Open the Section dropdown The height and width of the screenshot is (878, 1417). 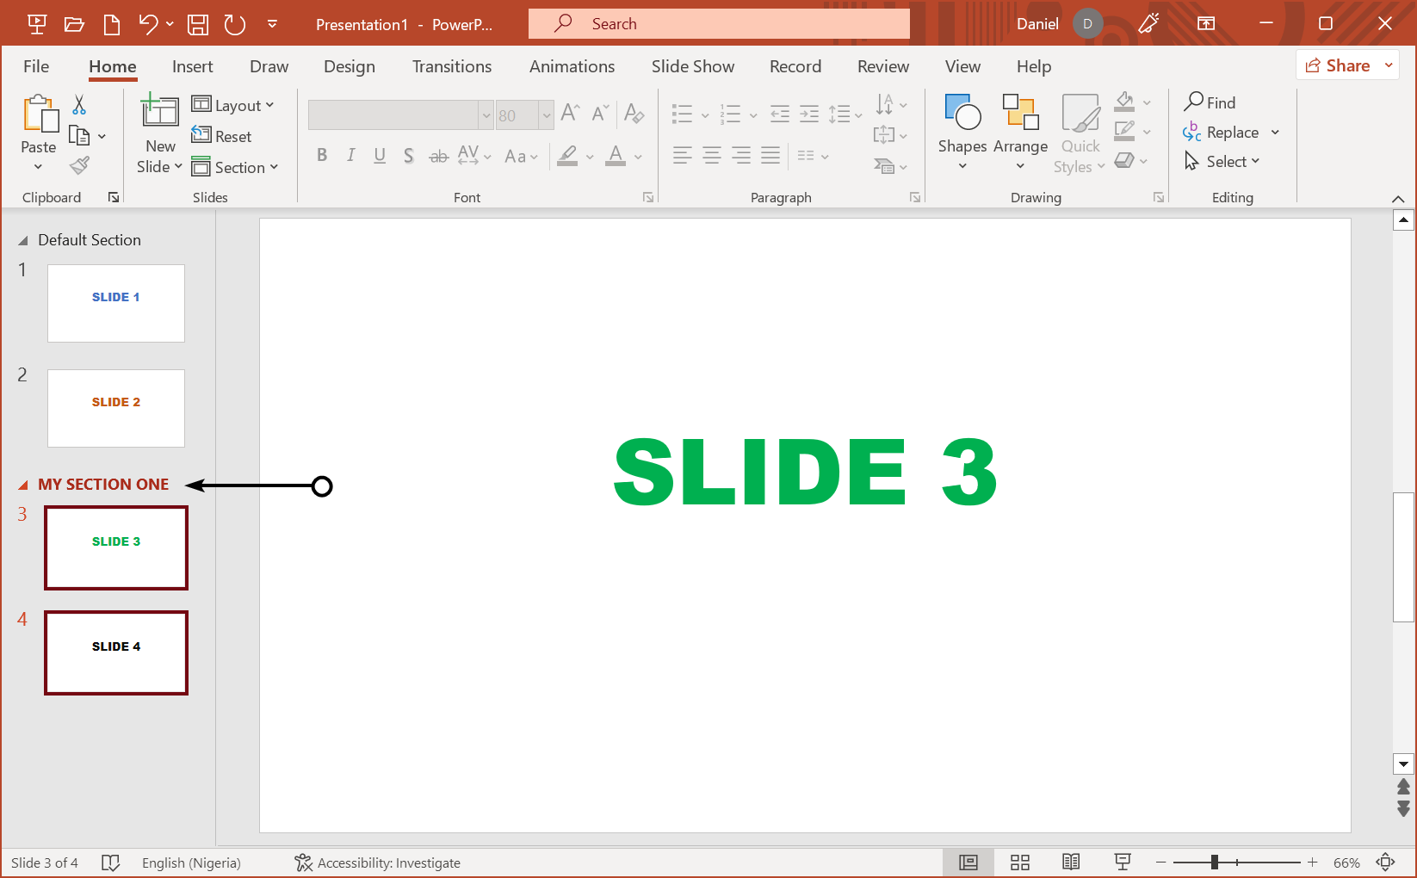(x=237, y=167)
